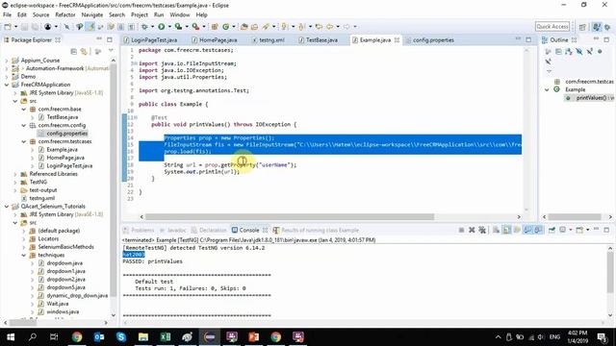
Task: Click the Run TestNG (green G) toolbar icon
Action: 226,27
